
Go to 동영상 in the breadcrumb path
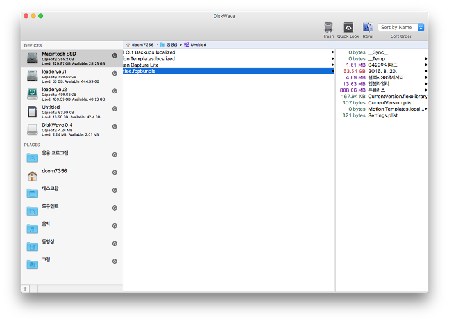pyautogui.click(x=169, y=45)
